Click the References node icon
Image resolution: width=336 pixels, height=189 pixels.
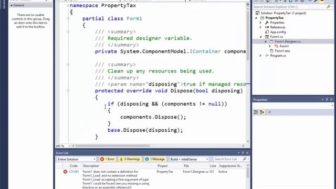267,27
